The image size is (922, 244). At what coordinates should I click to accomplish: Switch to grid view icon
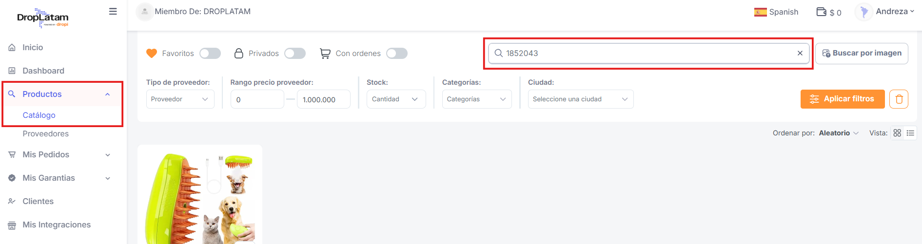point(897,133)
